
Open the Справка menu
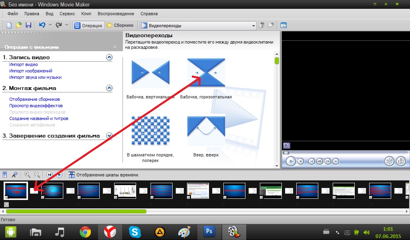click(x=149, y=14)
